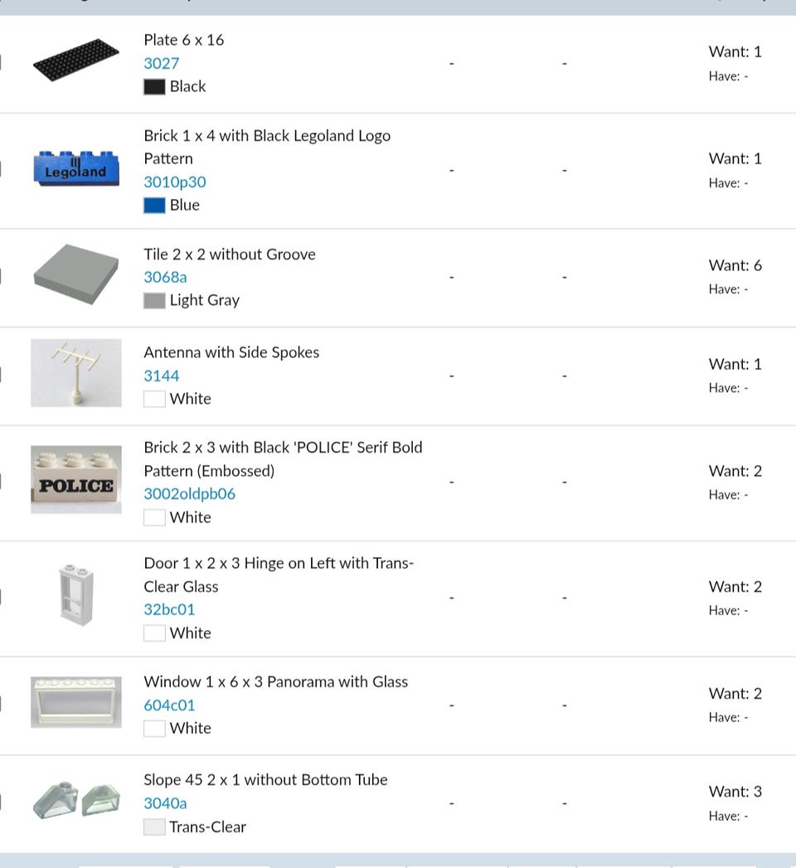Click the Light Gray color swatch
This screenshot has height=868, width=796.
154,300
